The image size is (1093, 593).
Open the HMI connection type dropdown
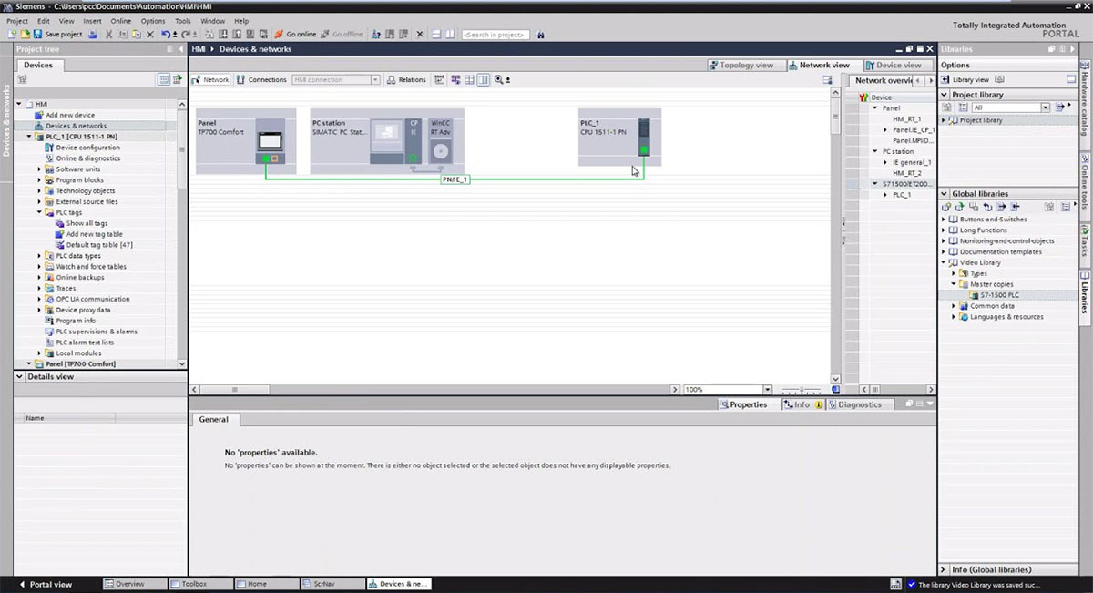pyautogui.click(x=374, y=79)
